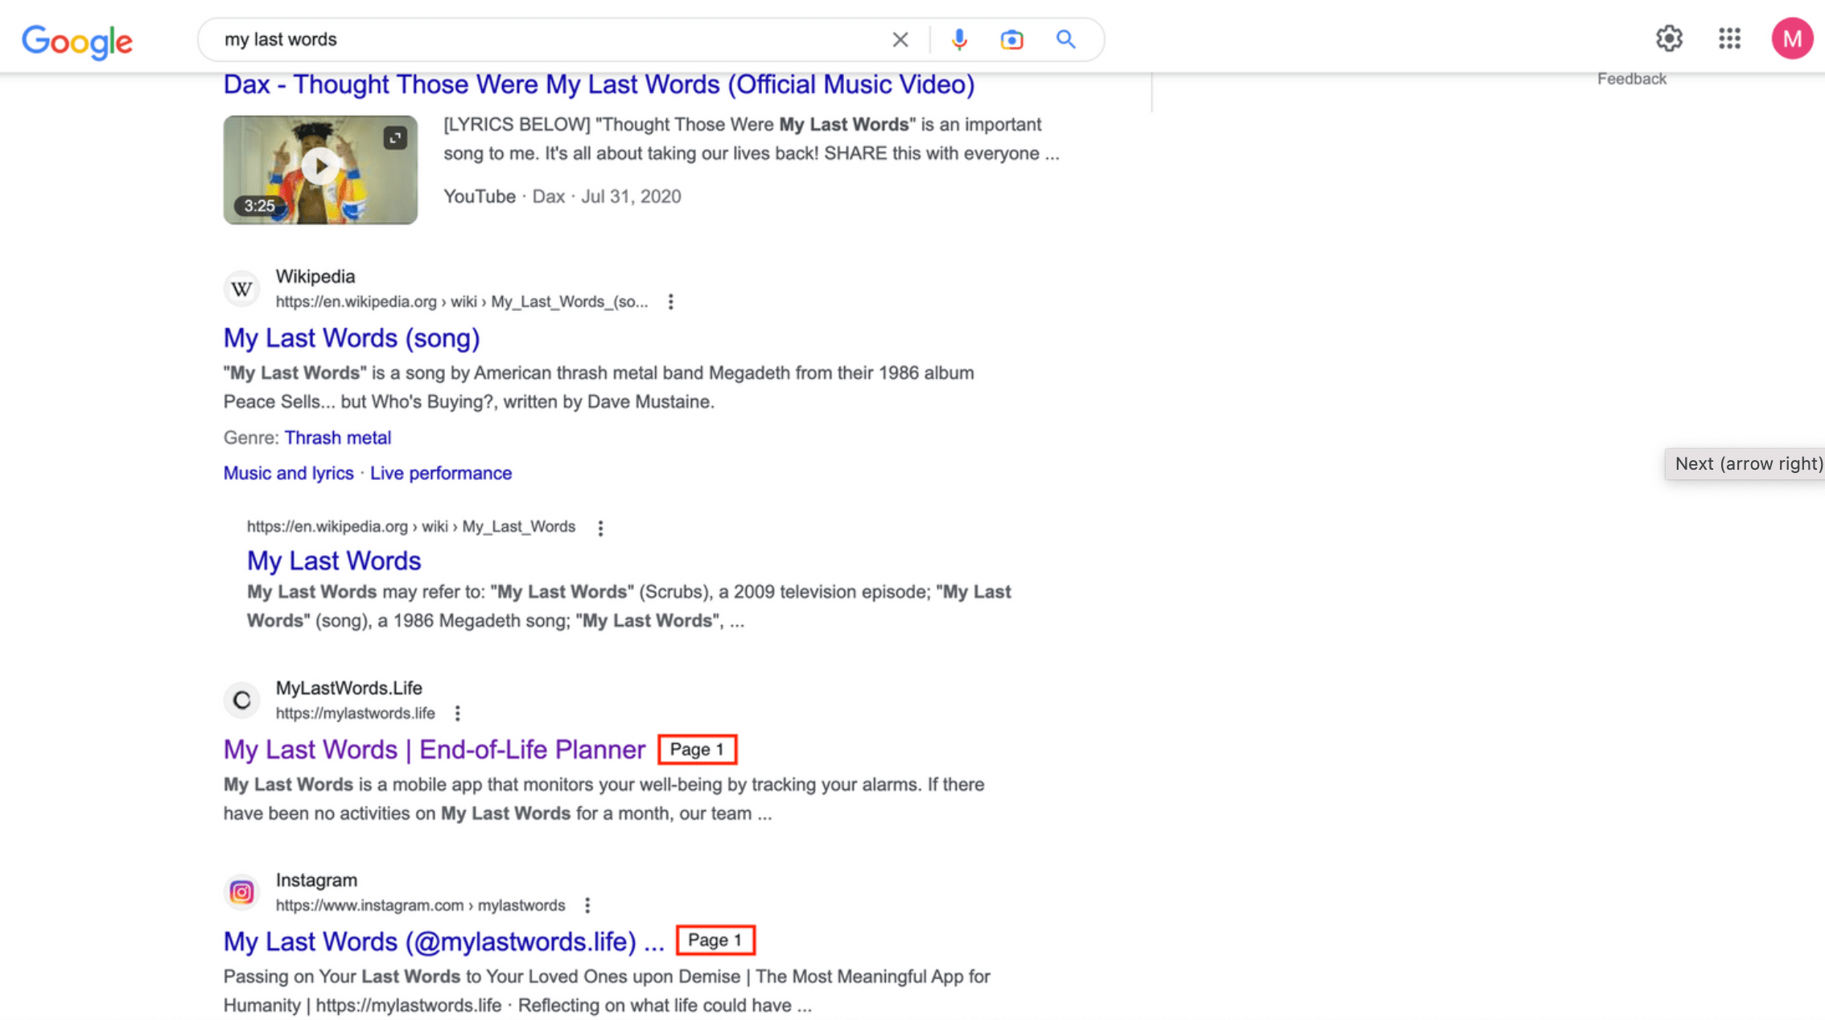Go to Music and lyrics section link
The width and height of the screenshot is (1825, 1020).
[x=288, y=473]
